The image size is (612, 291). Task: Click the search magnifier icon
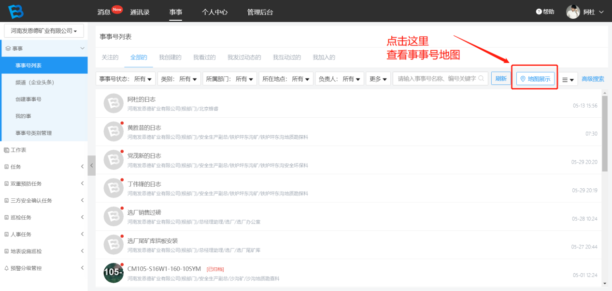pyautogui.click(x=482, y=79)
